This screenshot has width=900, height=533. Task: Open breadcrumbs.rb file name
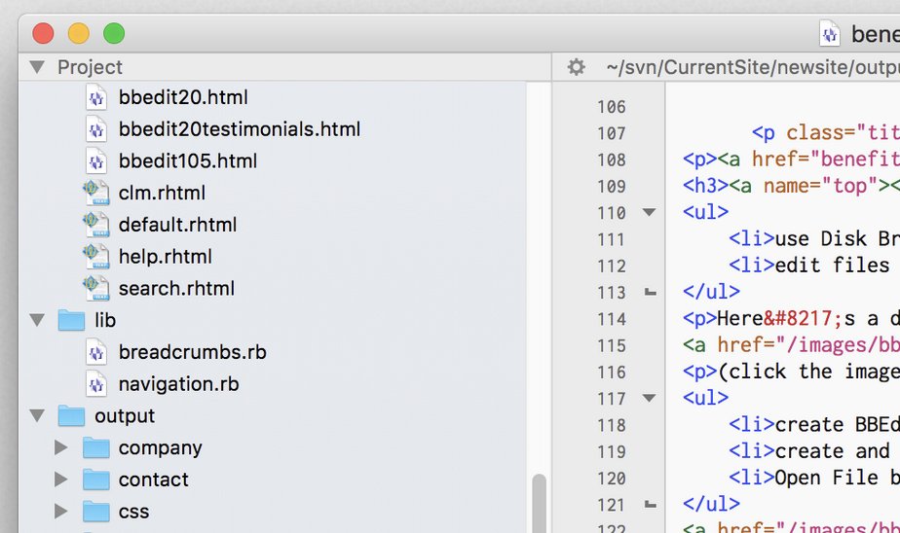click(192, 352)
